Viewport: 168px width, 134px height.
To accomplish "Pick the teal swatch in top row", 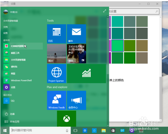I will click(117, 21).
